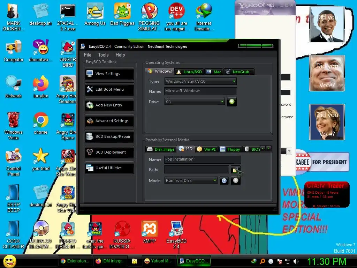Click the Pop Installation! name field
Screen dimensions: 357x268
202,159
